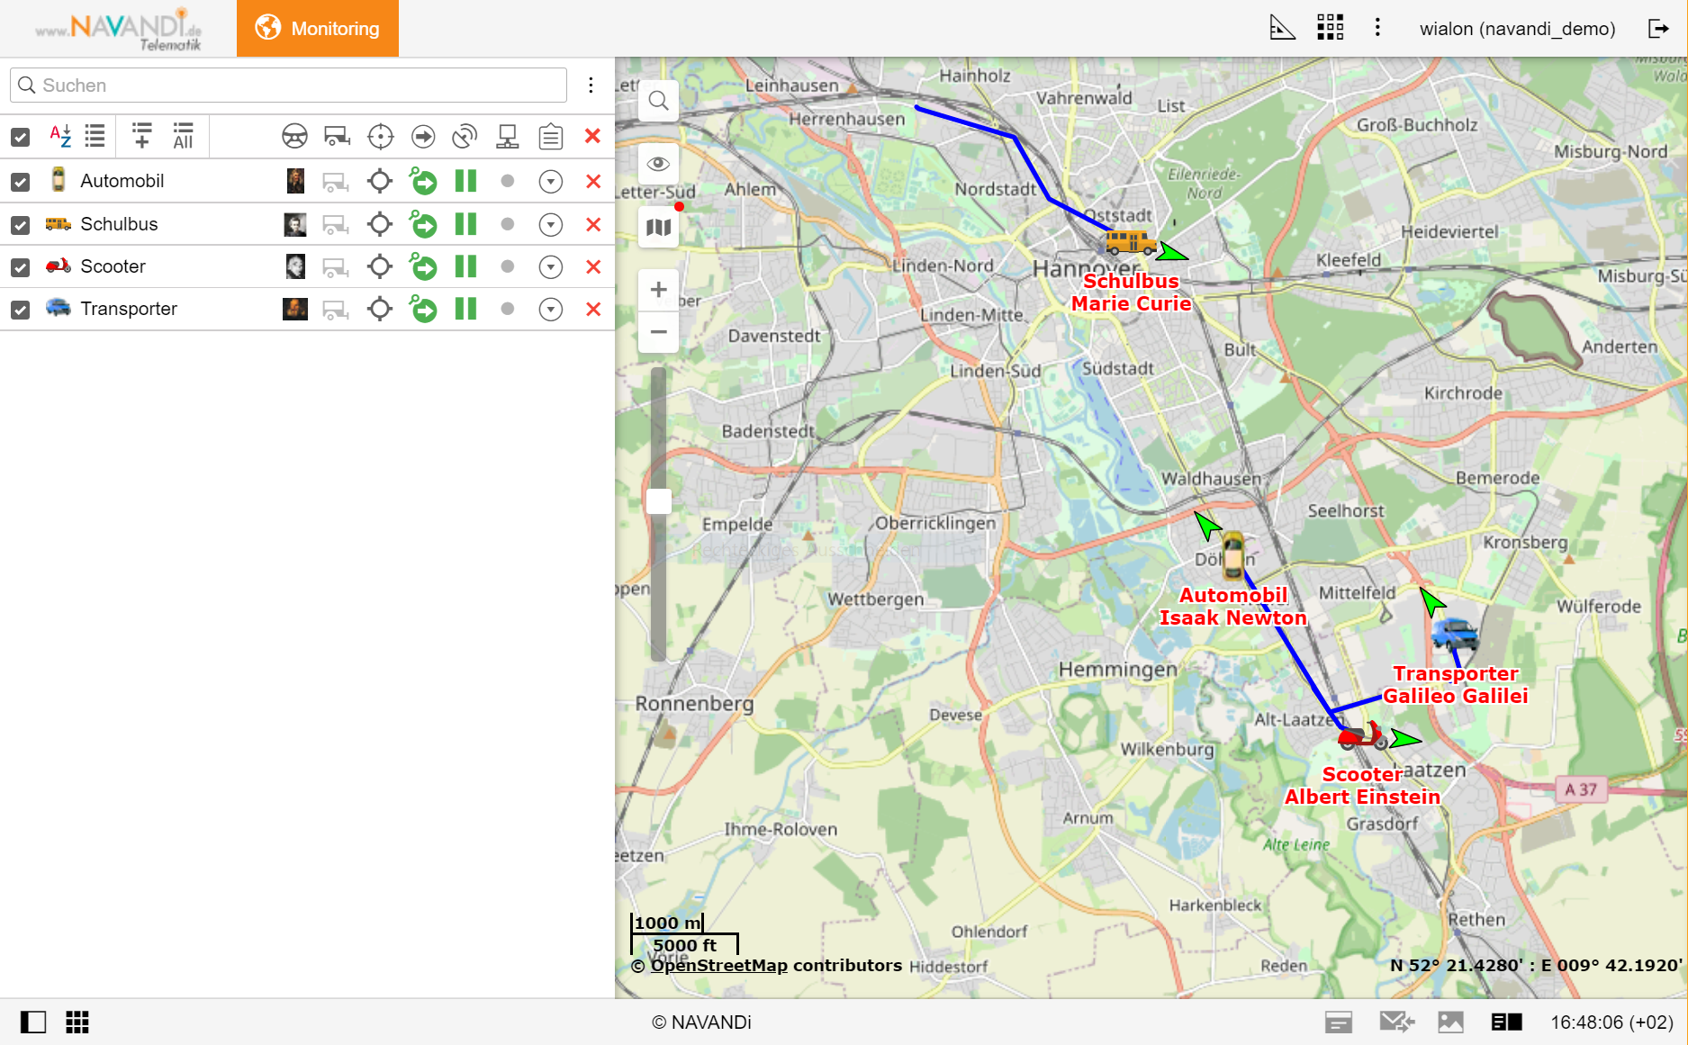This screenshot has width=1688, height=1045.
Task: Open the search options three-dot menu
Action: point(591,86)
